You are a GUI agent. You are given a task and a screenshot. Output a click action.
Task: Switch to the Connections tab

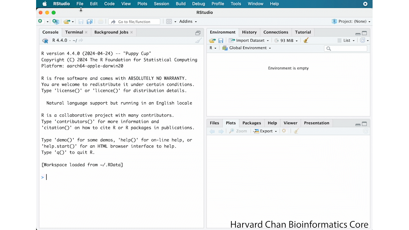click(x=276, y=32)
